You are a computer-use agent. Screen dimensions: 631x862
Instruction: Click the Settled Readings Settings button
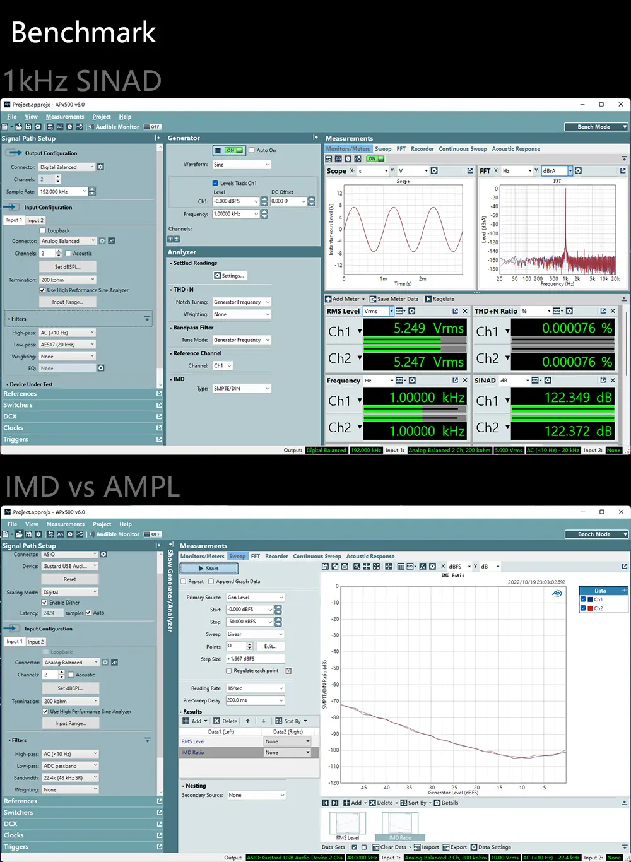230,276
